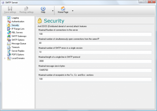Expand the Home Page dropdown arrow
This screenshot has height=111, width=157.
click(73, 11)
